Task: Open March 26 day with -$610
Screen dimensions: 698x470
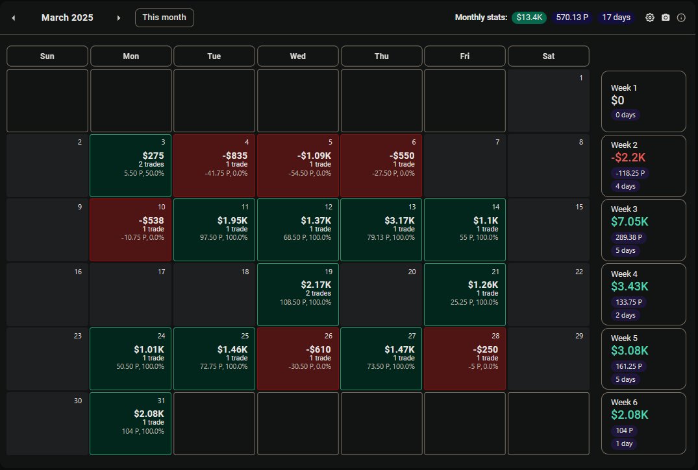Action: pyautogui.click(x=298, y=359)
